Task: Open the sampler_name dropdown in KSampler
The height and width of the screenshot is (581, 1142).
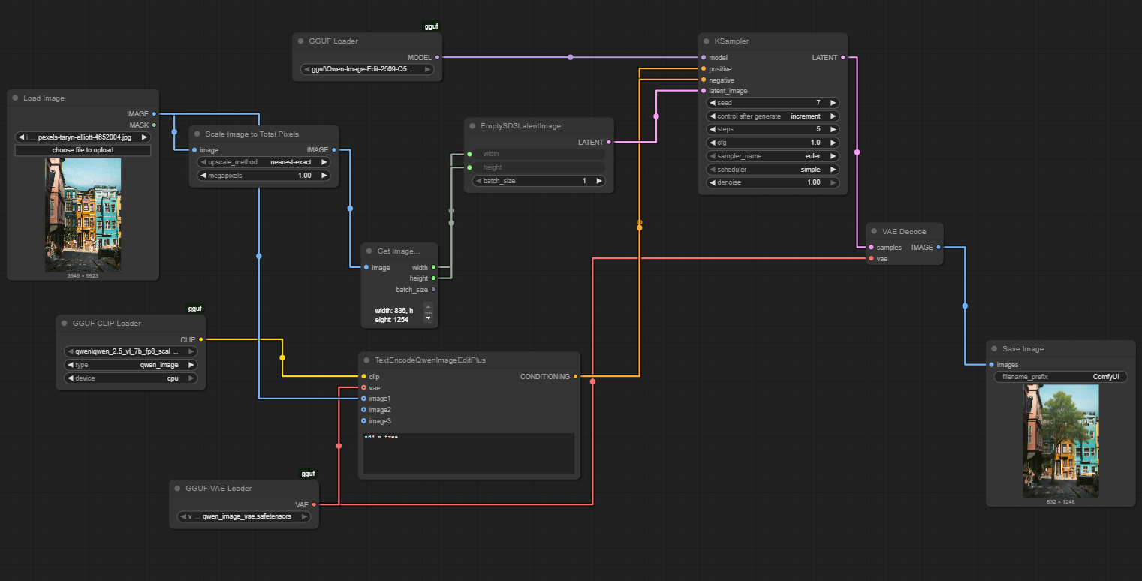Action: coord(773,156)
